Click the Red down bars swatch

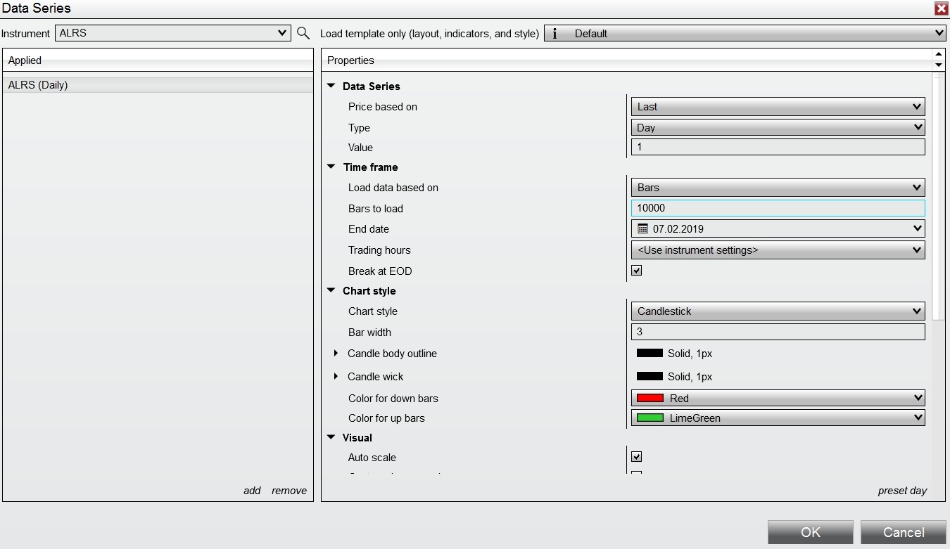coord(650,398)
